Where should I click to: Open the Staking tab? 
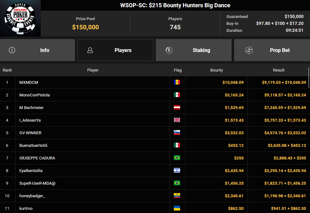pyautogui.click(x=193, y=50)
